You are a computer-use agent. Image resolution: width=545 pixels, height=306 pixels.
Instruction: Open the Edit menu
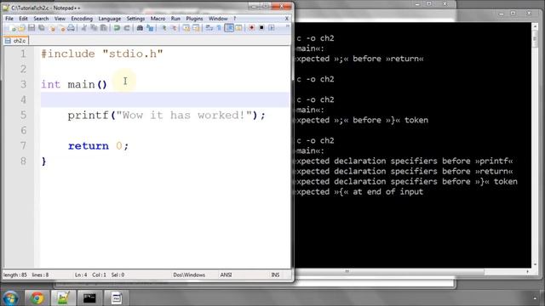(x=23, y=19)
